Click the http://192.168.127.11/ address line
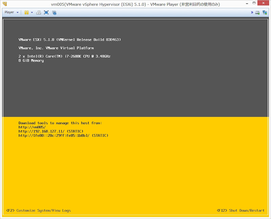Image resolution: width=271 pixels, height=219 pixels. (x=51, y=131)
